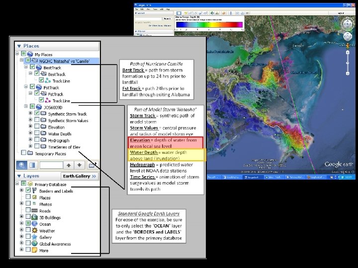Click the Borders and Labels flag icon
This screenshot has width=358, height=268.
pyautogui.click(x=34, y=191)
